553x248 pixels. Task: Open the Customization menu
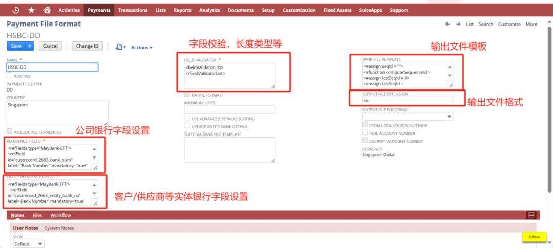[x=299, y=10]
